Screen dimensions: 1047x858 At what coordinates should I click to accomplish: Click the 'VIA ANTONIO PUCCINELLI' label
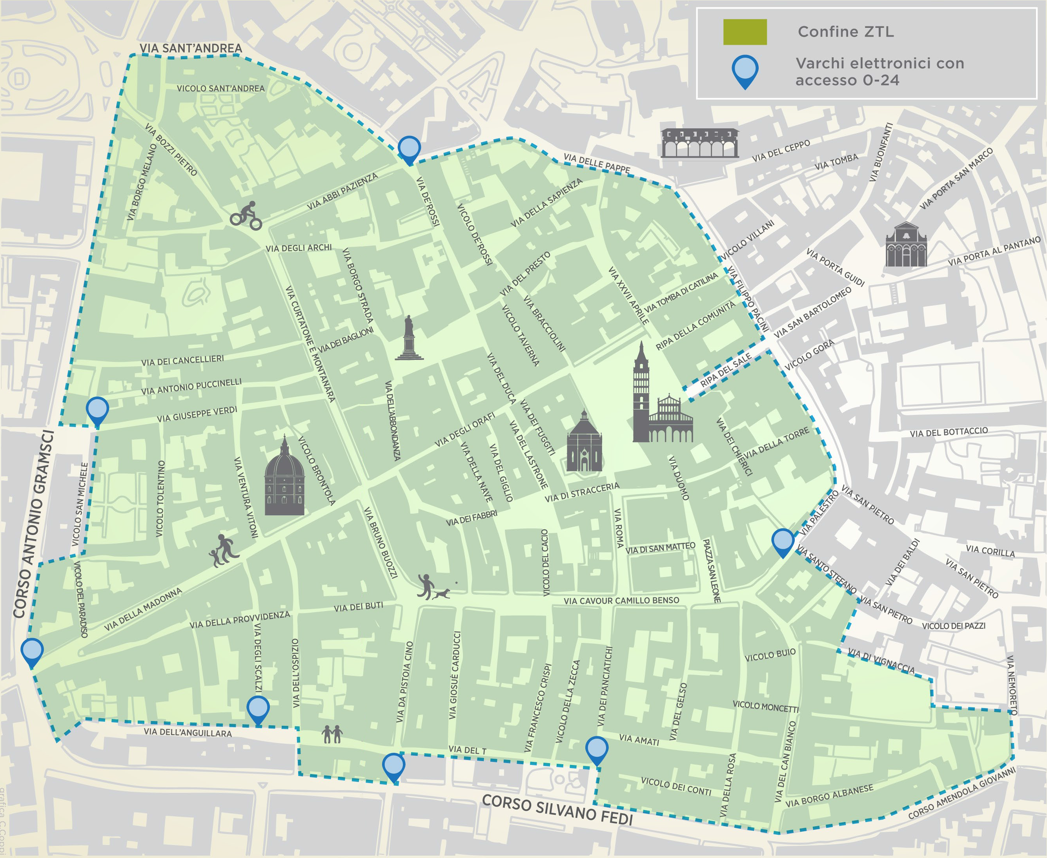[191, 387]
